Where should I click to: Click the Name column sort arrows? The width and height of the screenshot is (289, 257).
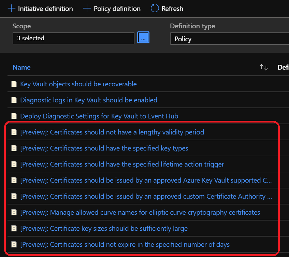coord(263,68)
